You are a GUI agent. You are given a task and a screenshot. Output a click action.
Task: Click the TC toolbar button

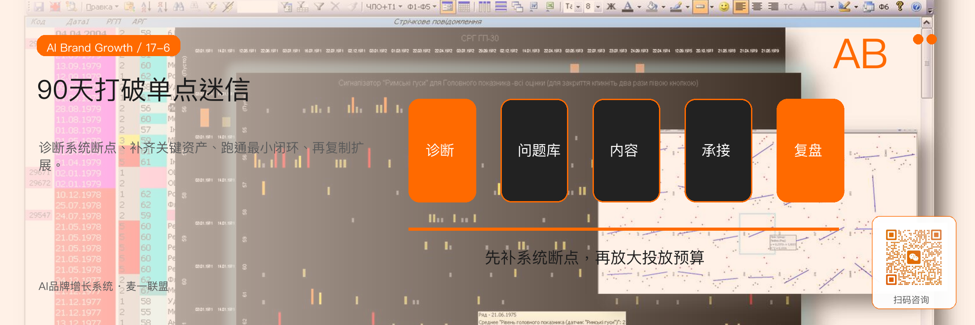(x=788, y=6)
